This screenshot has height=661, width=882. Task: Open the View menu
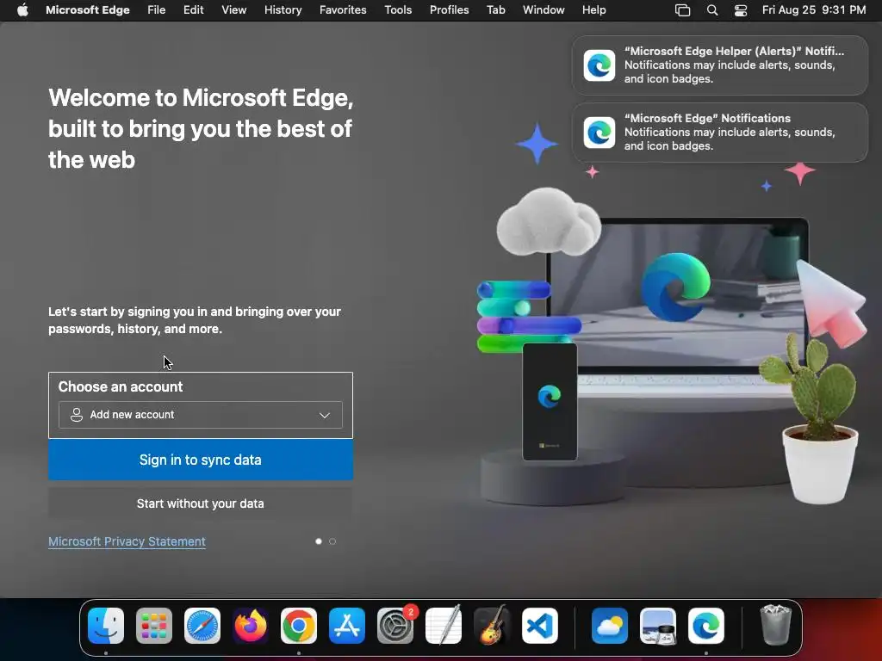pyautogui.click(x=234, y=10)
